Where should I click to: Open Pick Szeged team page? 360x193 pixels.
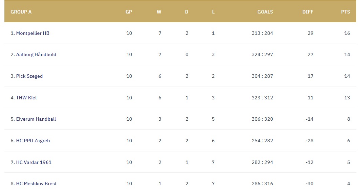(x=29, y=76)
